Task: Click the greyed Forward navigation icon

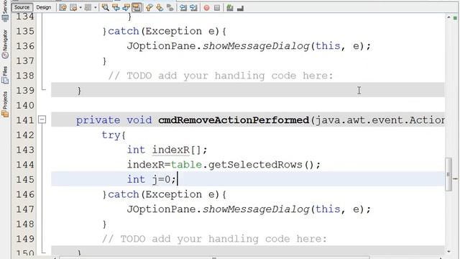Action: [x=88, y=8]
